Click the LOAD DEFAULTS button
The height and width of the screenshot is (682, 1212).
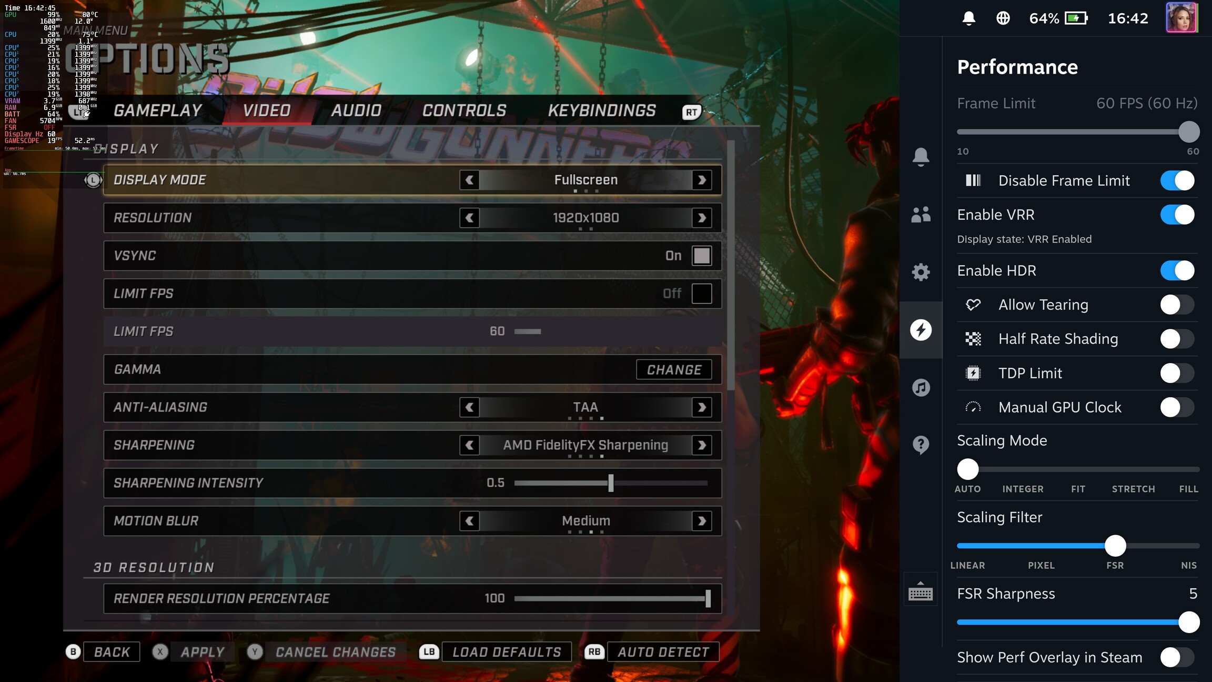pos(506,652)
